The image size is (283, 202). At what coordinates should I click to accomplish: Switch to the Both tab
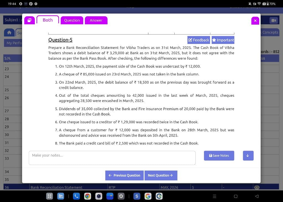point(48,20)
